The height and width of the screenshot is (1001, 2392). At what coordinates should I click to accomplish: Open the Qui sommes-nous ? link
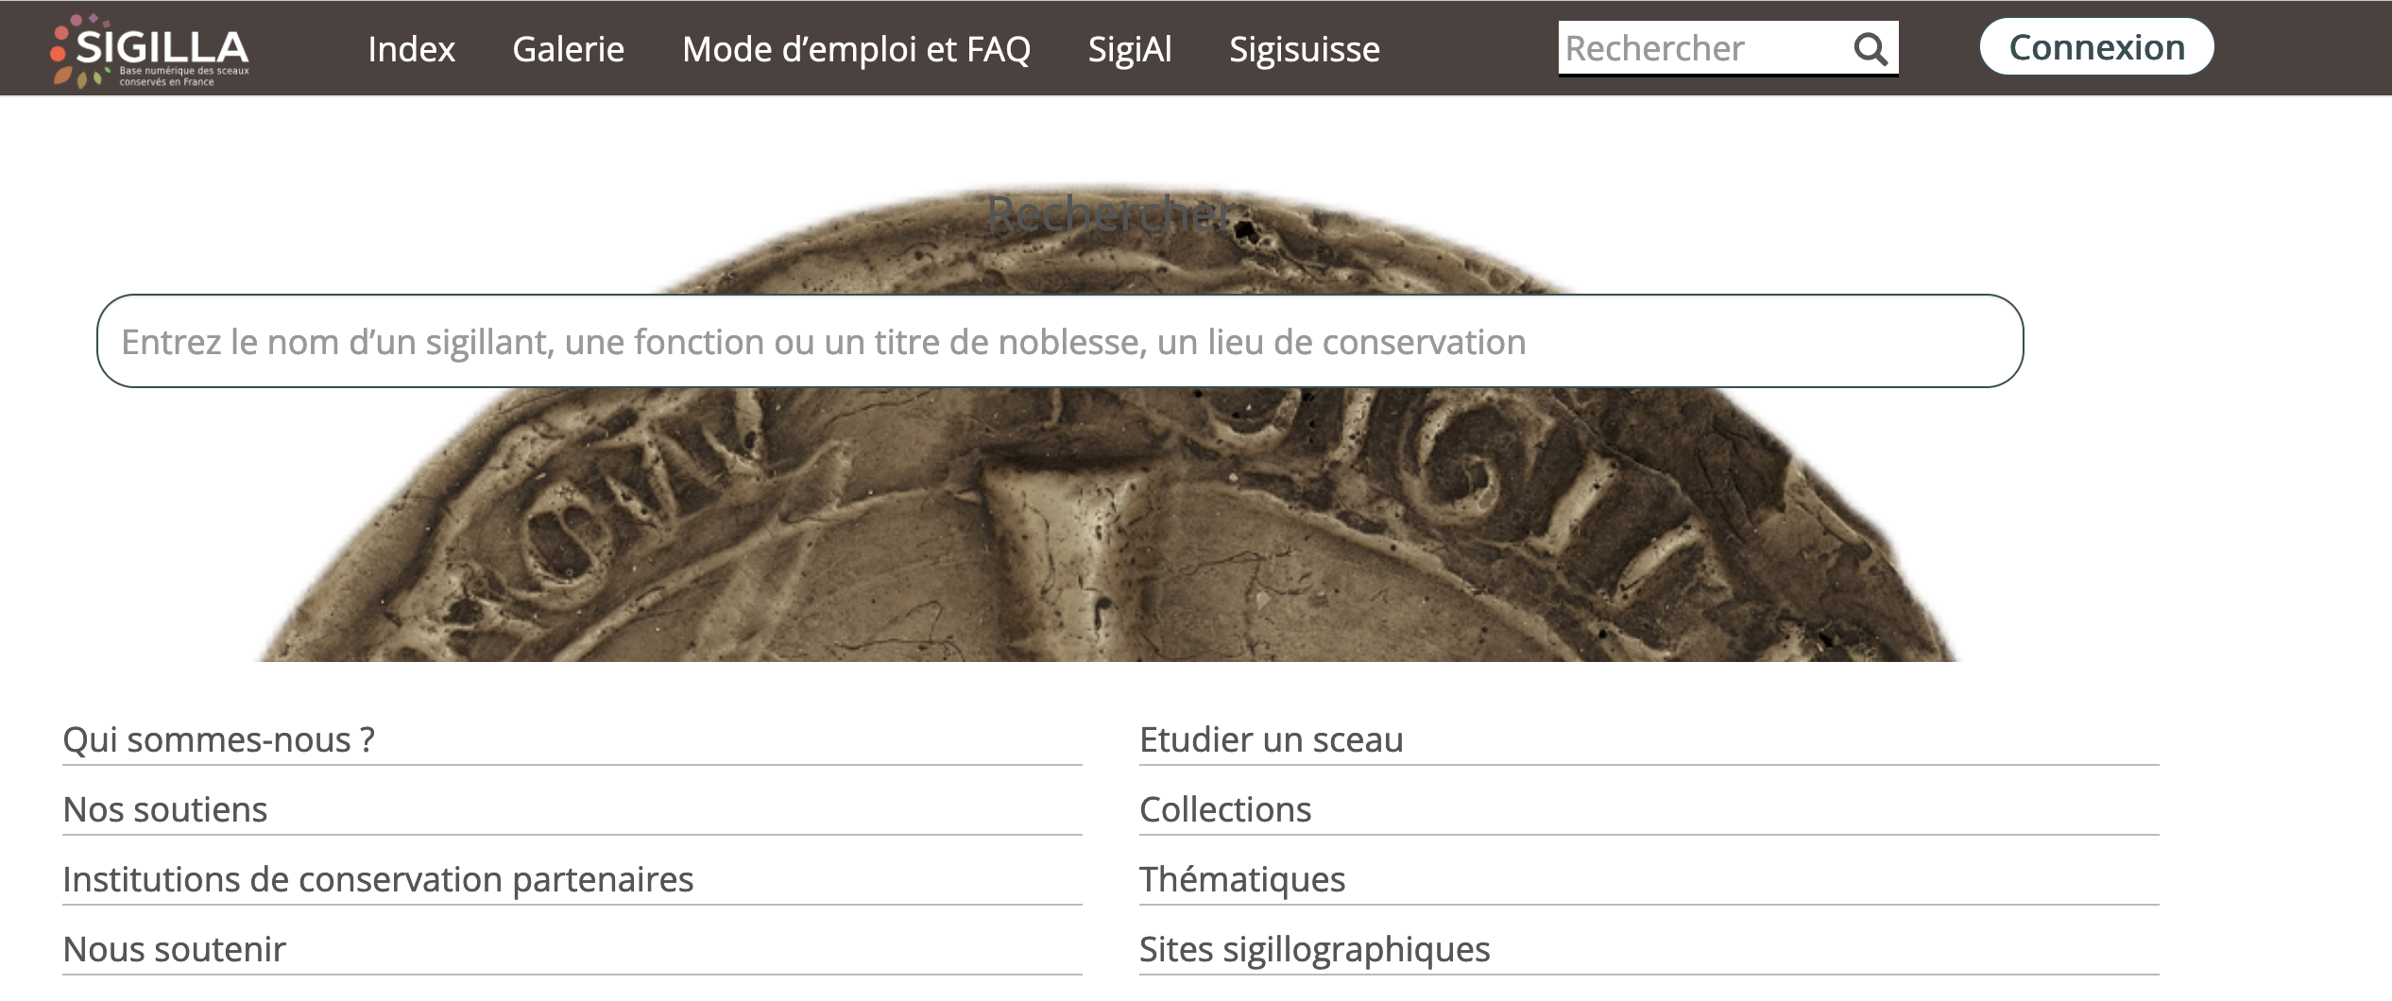(218, 739)
